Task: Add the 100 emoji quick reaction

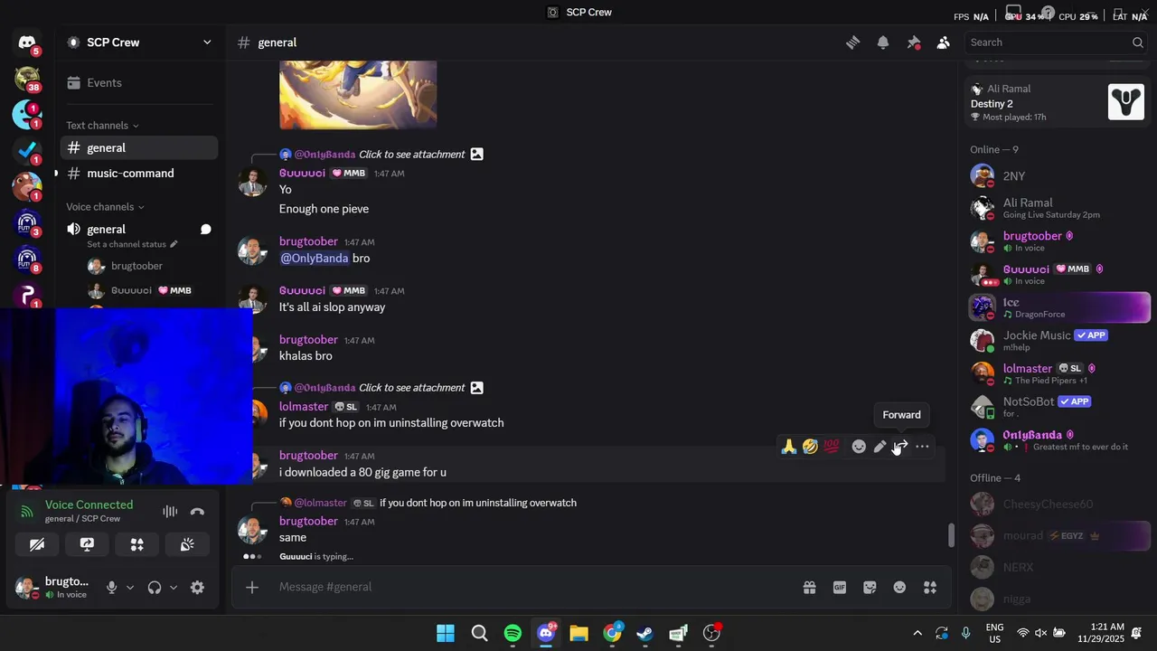Action: tap(832, 447)
